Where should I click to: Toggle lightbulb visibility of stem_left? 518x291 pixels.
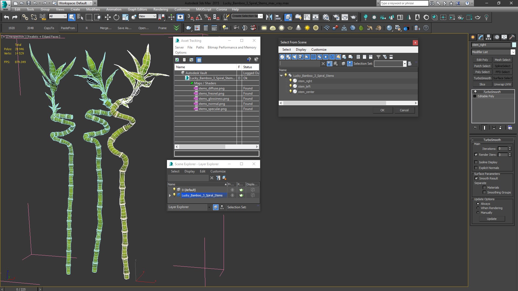291,86
